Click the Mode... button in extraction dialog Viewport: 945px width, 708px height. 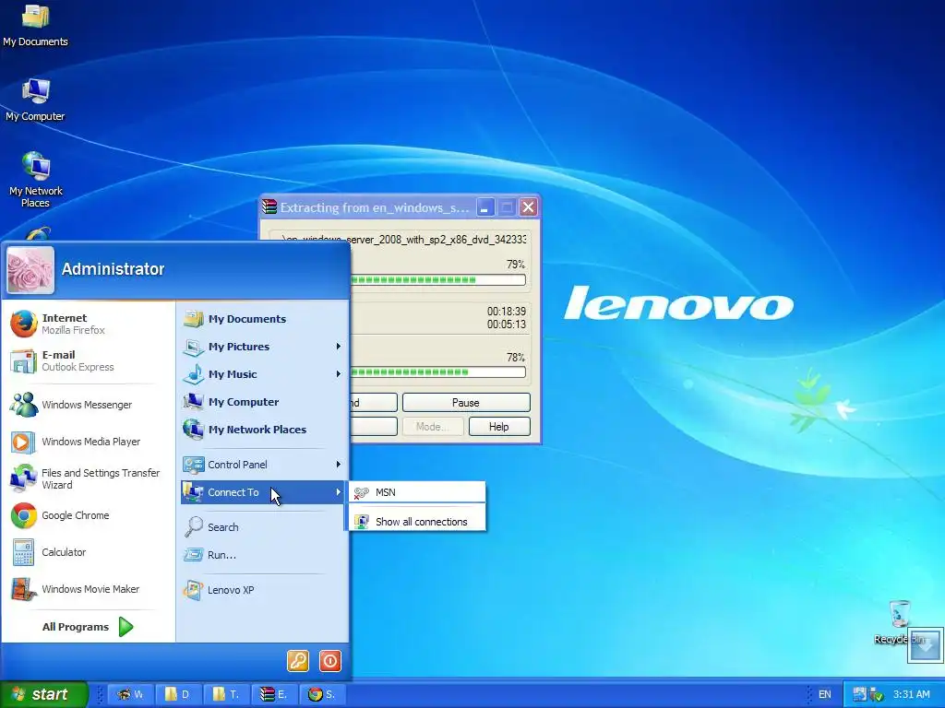[x=433, y=427]
